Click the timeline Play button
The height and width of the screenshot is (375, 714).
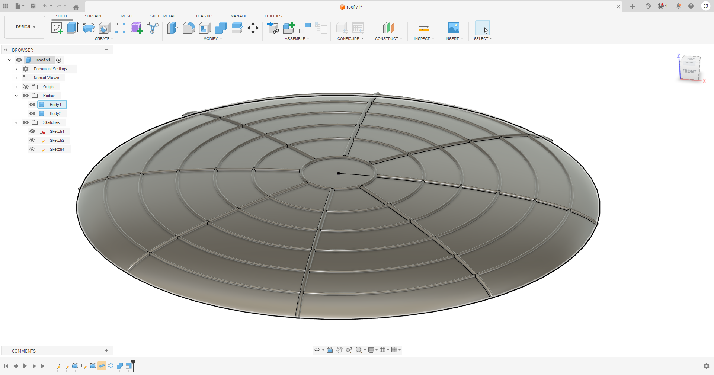click(x=25, y=366)
